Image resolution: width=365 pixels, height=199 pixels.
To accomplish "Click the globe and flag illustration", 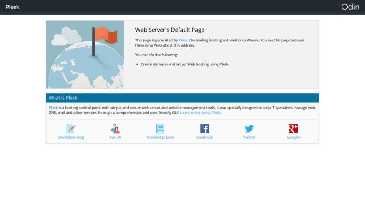I will click(85, 55).
